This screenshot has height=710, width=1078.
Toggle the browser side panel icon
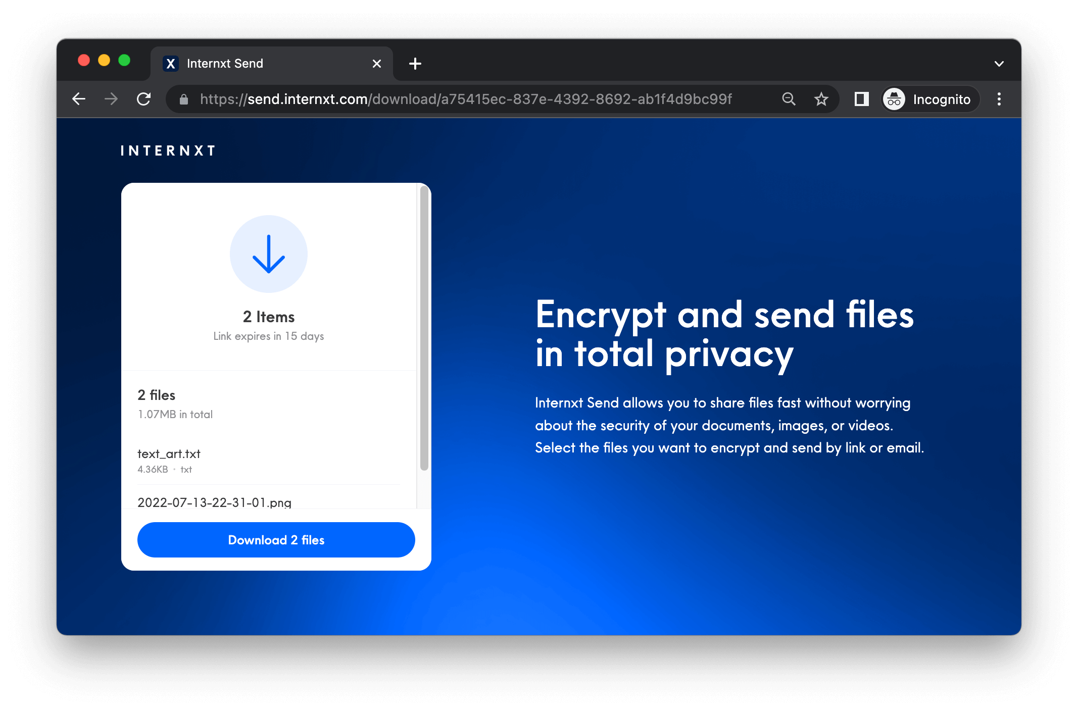click(861, 99)
